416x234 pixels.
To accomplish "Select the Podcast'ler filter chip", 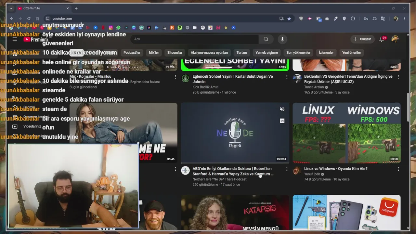I will tap(132, 53).
